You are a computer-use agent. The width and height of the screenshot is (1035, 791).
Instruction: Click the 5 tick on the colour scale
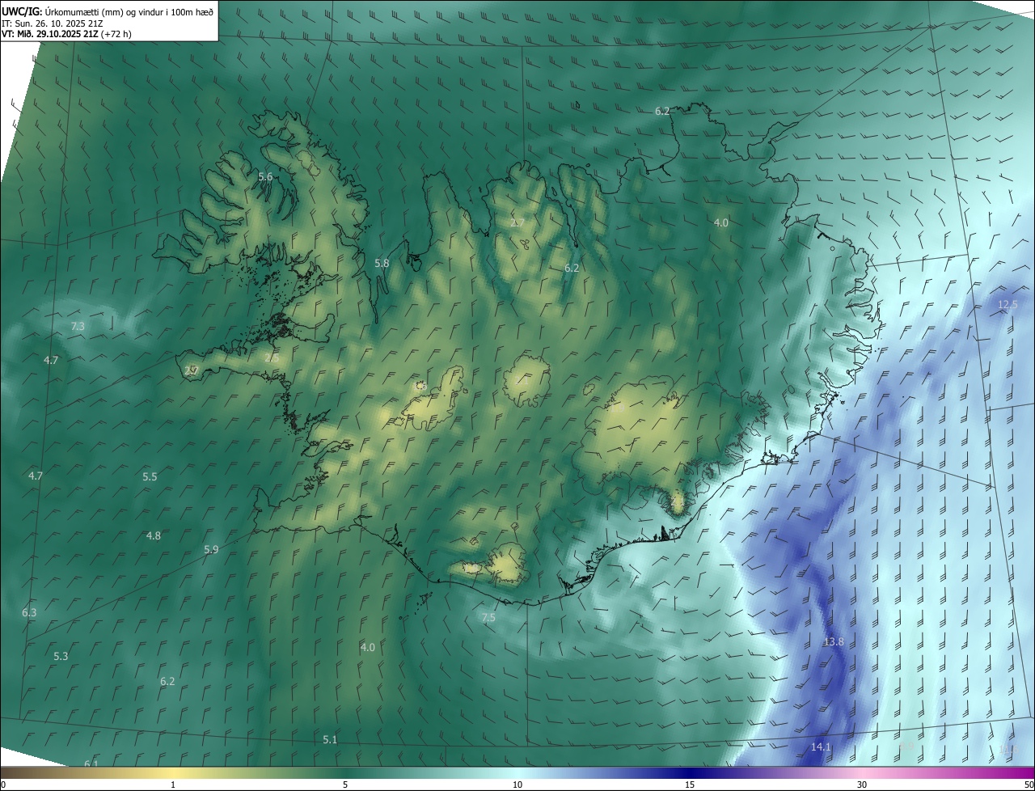pyautogui.click(x=345, y=785)
